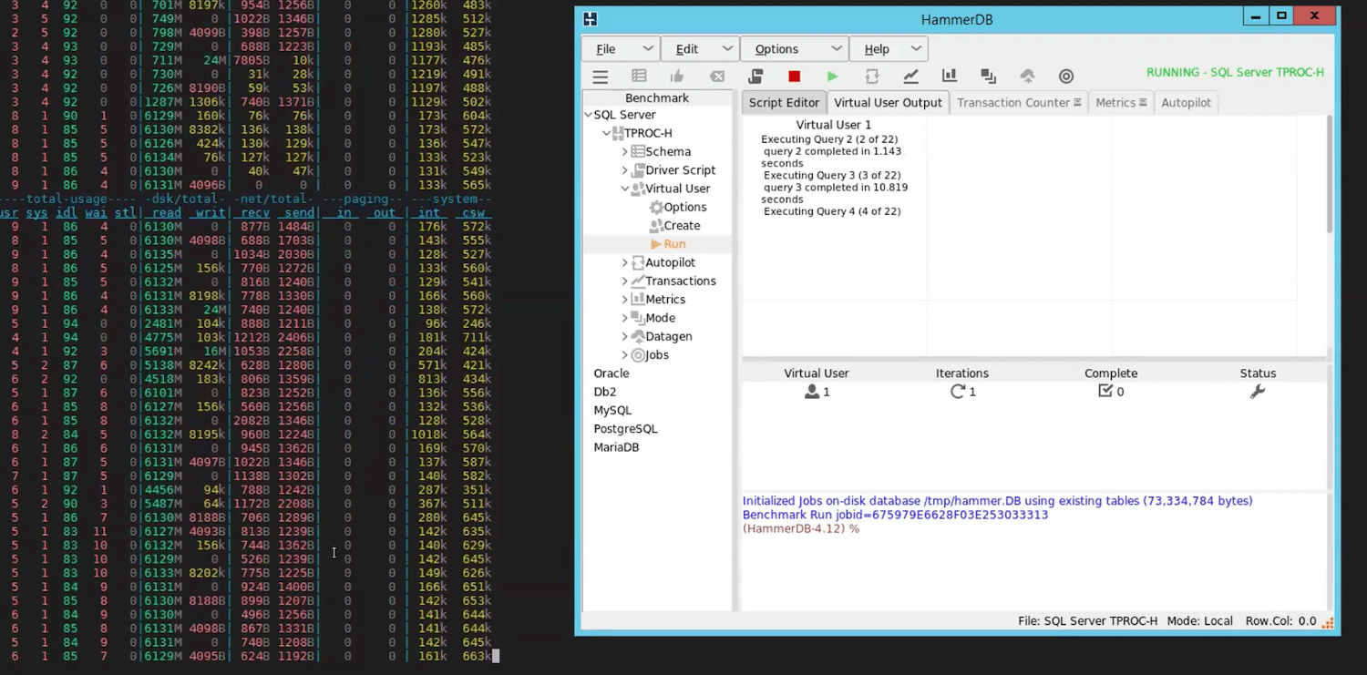
Task: Click the virtual user person icon in table
Action: click(811, 392)
